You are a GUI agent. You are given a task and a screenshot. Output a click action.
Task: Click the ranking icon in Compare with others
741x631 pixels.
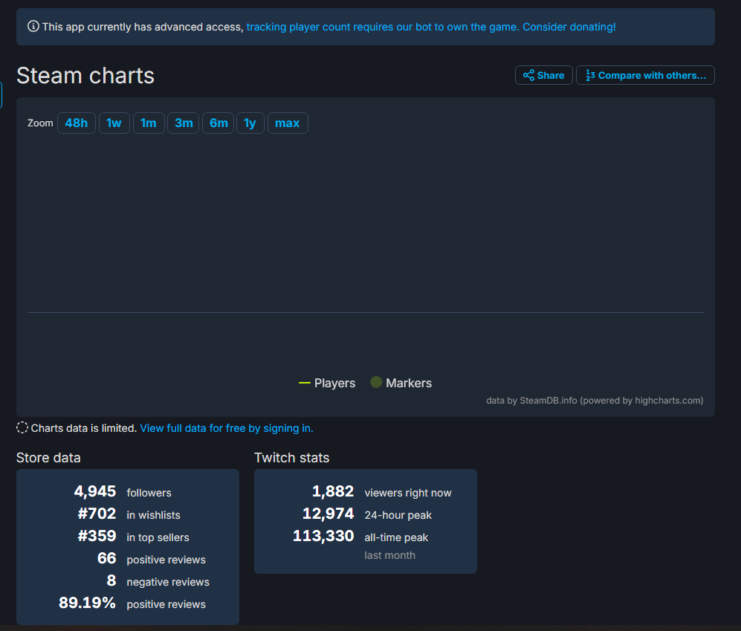(x=590, y=75)
